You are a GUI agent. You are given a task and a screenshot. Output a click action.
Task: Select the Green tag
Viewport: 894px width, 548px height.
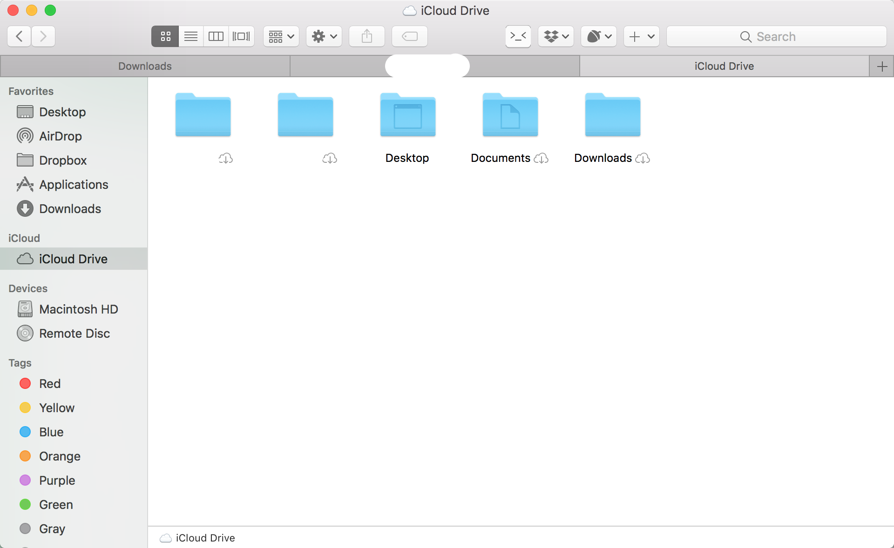[x=74, y=505]
